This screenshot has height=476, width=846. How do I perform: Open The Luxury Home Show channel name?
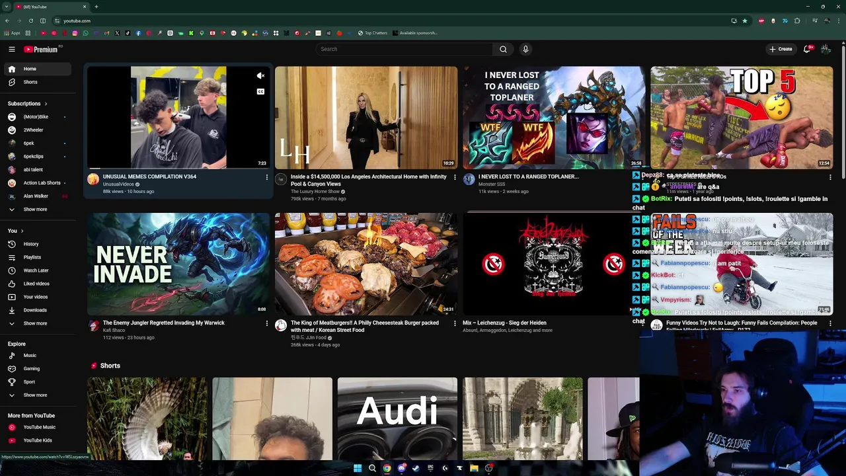point(315,192)
